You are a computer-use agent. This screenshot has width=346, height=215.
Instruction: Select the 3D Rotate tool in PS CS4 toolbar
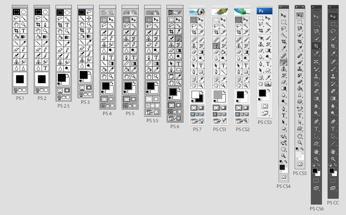click(284, 136)
